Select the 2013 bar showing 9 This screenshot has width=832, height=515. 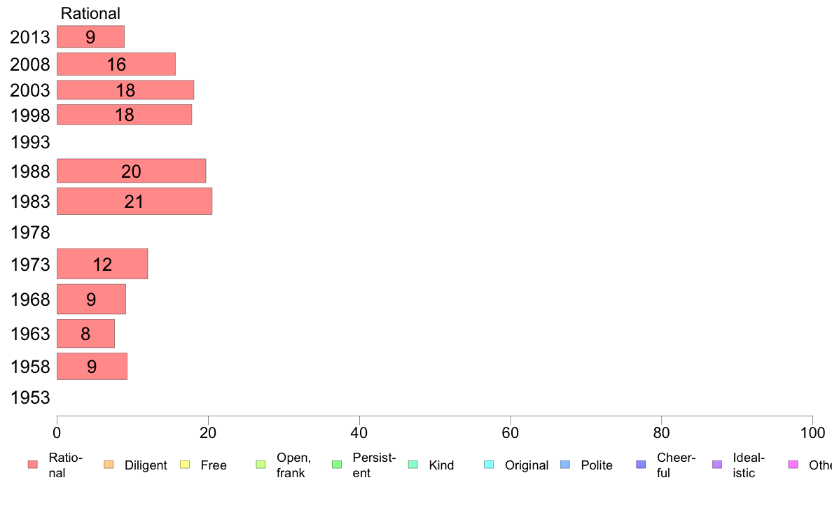(x=91, y=36)
